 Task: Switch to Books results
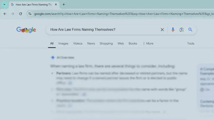pyautogui.click(x=133, y=43)
